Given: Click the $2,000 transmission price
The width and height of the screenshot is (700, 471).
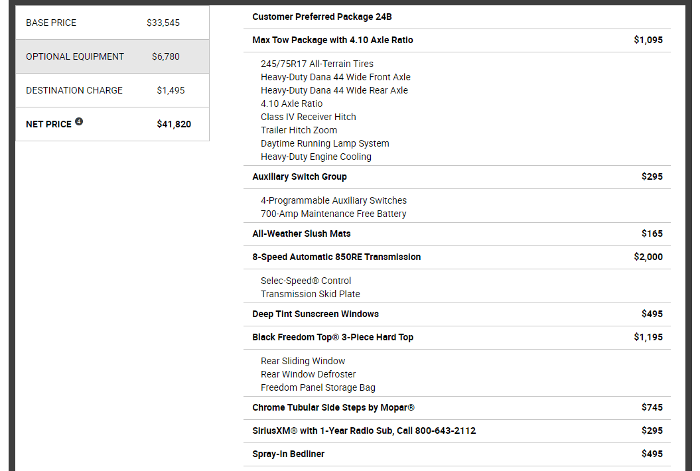Looking at the screenshot, I should point(648,257).
